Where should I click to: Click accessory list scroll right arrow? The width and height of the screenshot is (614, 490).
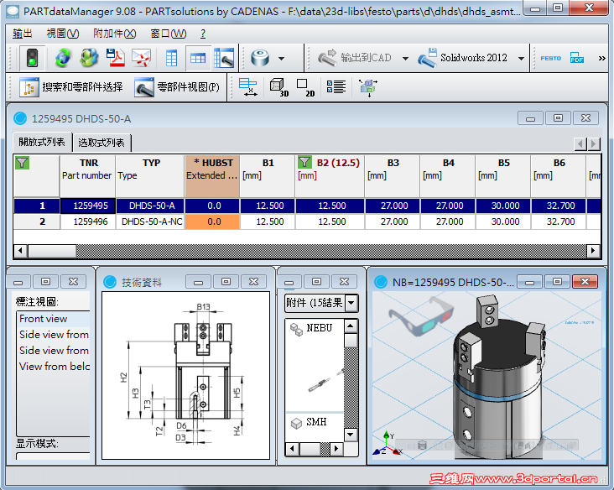[x=336, y=449]
